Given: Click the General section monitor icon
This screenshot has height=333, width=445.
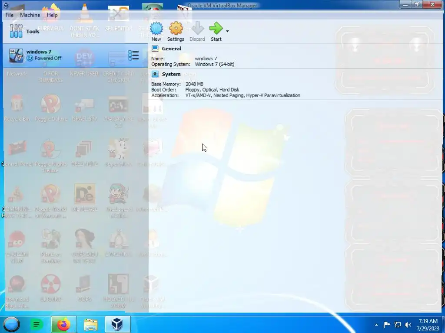Looking at the screenshot, I should [155, 49].
